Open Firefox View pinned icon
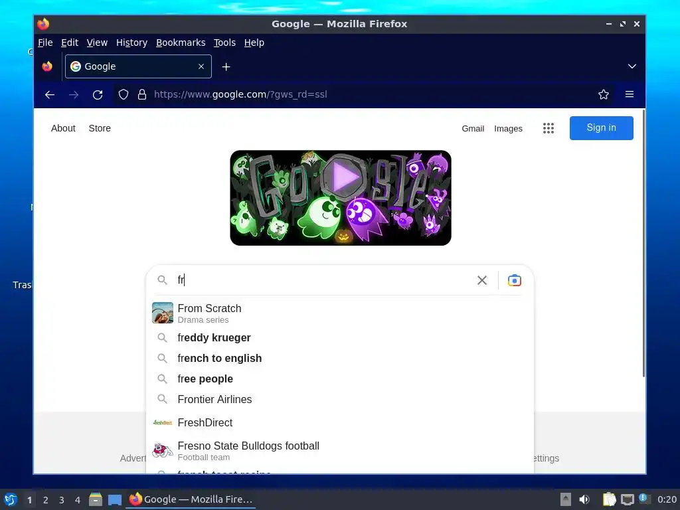The width and height of the screenshot is (680, 510). tap(47, 66)
